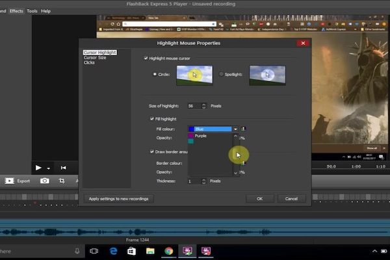Image resolution: width=390 pixels, height=260 pixels.
Task: Click the reload icon in recorded browser
Action: [112, 24]
